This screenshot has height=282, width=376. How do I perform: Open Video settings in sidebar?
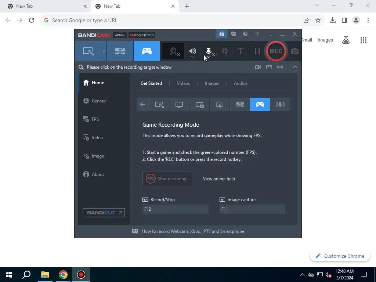104,138
